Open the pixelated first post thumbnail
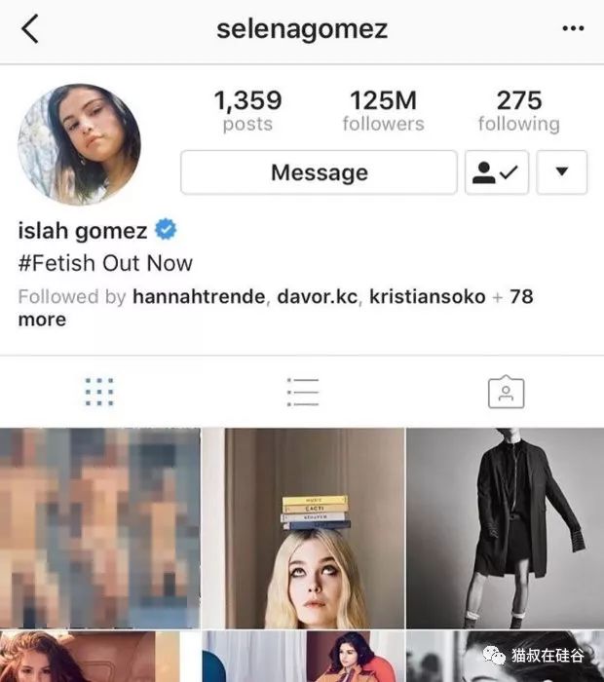 pos(100,528)
